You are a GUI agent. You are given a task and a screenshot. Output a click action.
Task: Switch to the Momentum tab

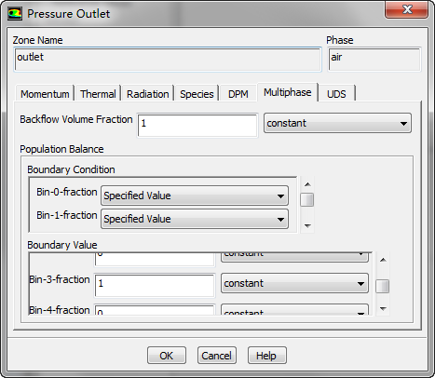45,94
